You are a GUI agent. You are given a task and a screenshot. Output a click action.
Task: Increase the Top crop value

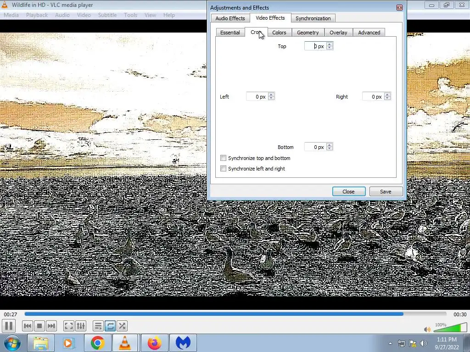(x=330, y=44)
